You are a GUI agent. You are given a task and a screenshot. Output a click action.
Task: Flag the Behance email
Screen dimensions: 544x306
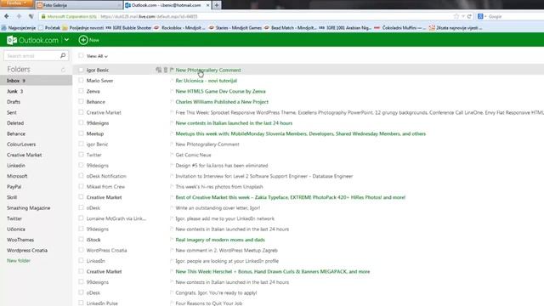(x=172, y=102)
